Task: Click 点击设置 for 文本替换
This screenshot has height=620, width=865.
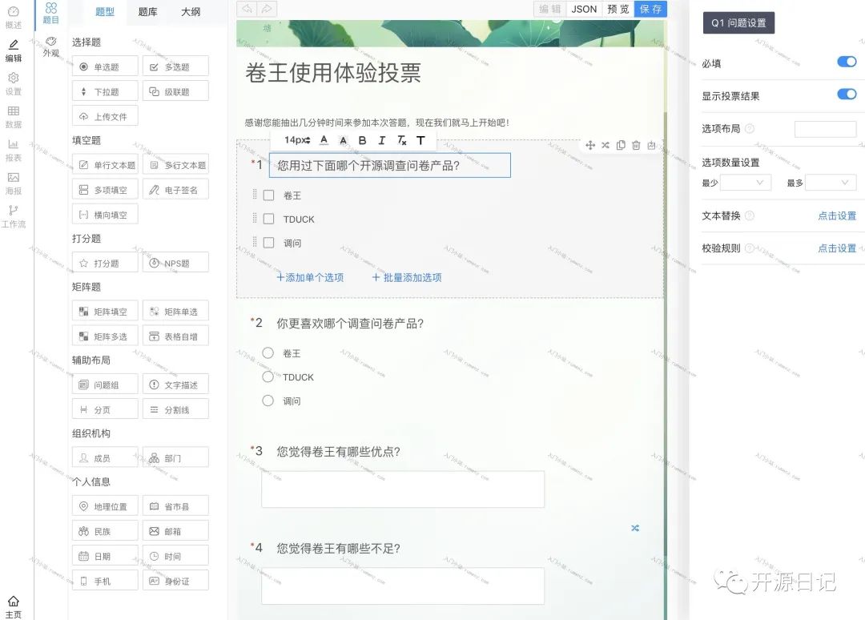Action: [837, 215]
